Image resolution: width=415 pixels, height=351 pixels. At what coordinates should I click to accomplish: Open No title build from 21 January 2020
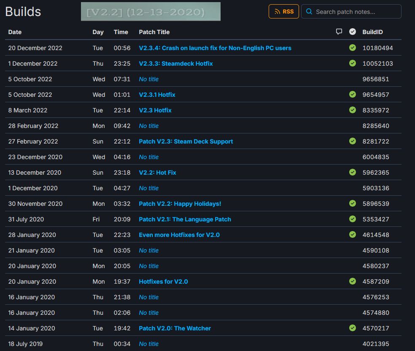149,251
